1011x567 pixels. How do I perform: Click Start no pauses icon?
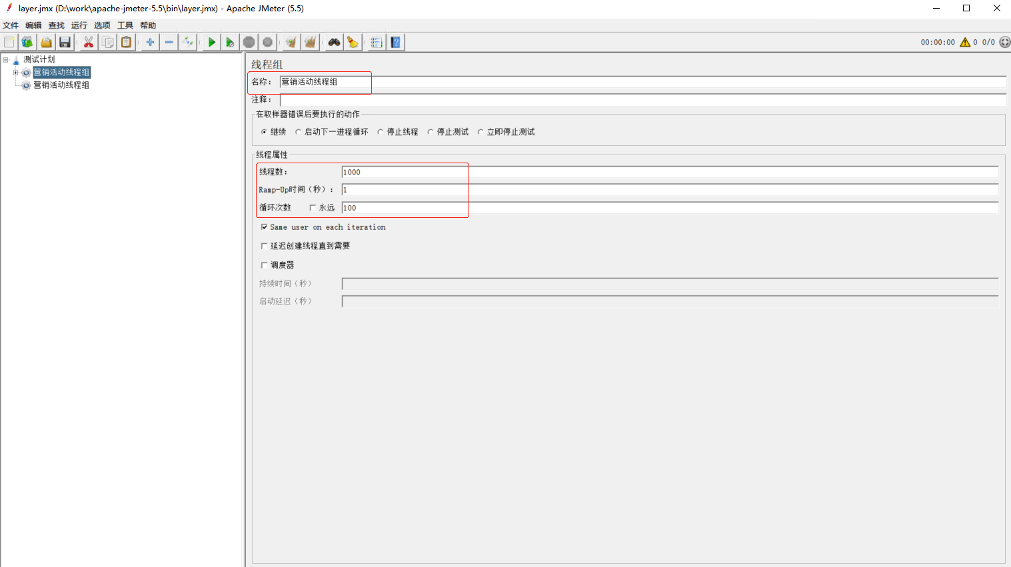coord(230,42)
